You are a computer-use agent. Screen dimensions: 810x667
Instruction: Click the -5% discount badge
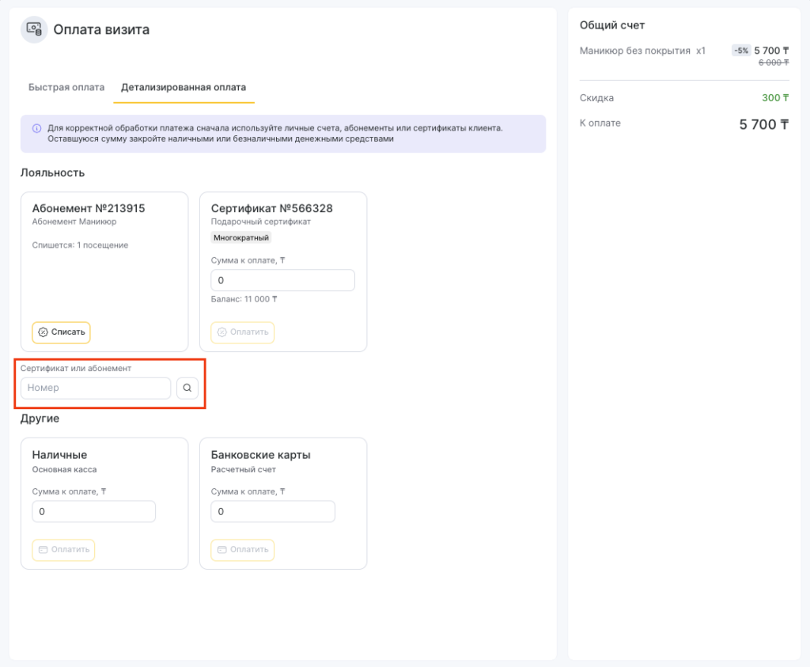[x=741, y=51]
